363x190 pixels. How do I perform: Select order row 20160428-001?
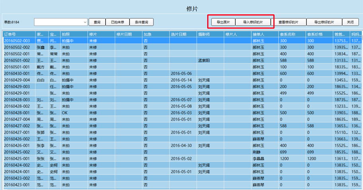coord(182,113)
